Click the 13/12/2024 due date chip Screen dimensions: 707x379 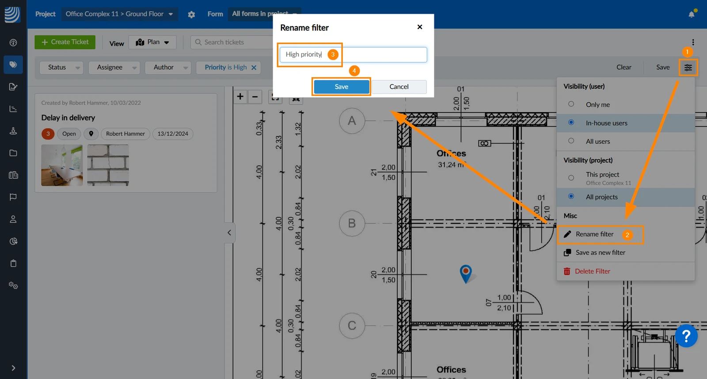pyautogui.click(x=173, y=134)
